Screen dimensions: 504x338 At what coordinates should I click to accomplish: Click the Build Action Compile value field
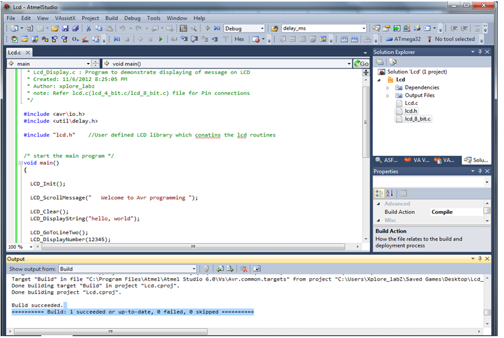point(457,212)
